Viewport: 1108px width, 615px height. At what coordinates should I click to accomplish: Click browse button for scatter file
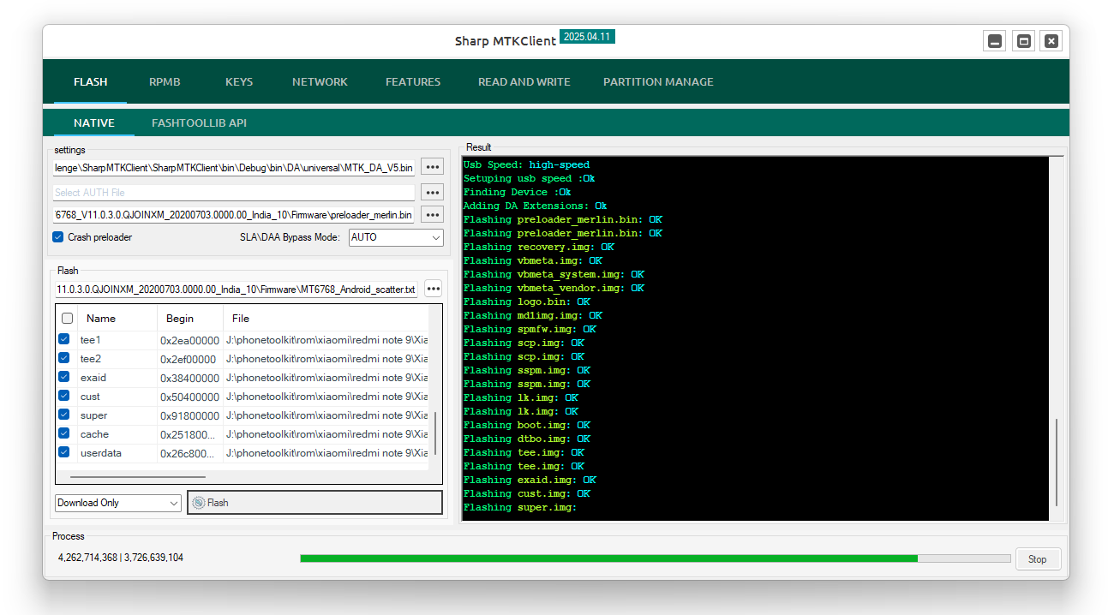(x=433, y=289)
